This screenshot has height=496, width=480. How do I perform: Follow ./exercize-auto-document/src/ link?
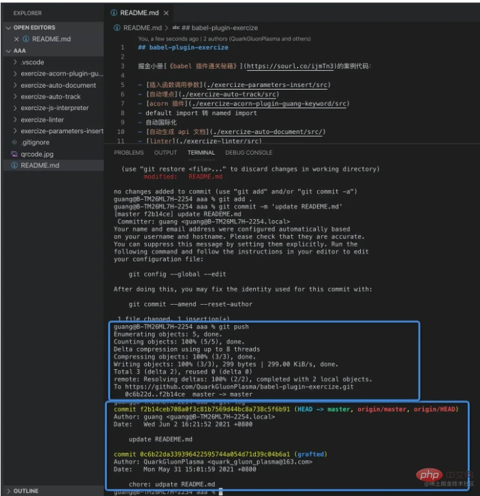click(x=267, y=131)
